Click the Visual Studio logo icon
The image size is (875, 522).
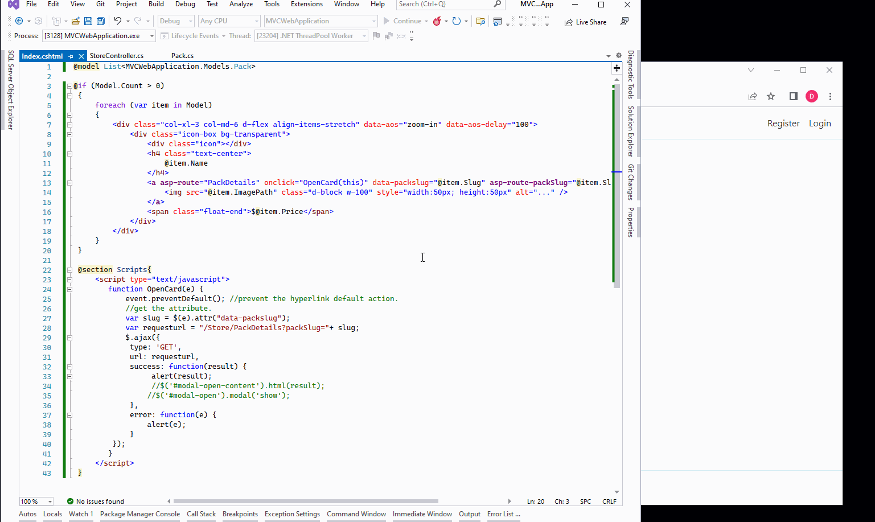coord(13,5)
